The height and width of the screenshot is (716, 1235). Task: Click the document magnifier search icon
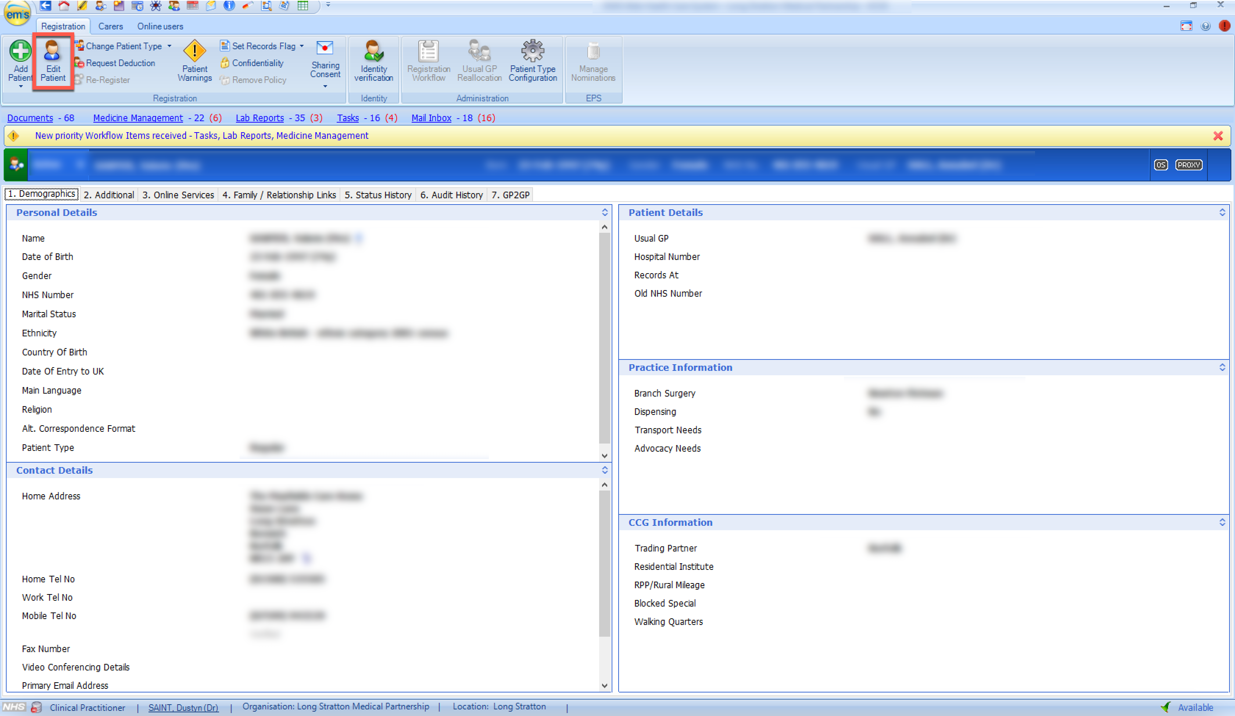point(266,6)
